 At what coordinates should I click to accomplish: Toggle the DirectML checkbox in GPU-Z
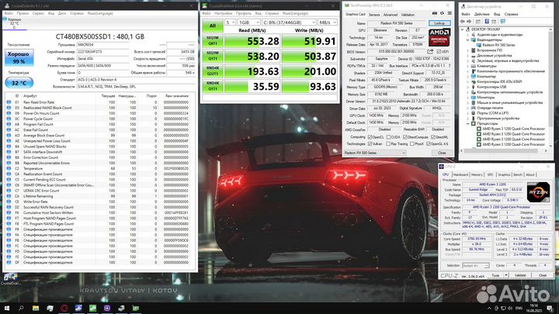coord(432,137)
